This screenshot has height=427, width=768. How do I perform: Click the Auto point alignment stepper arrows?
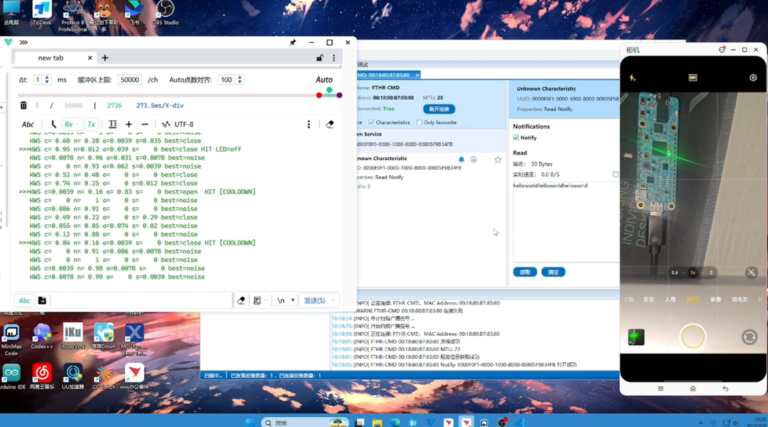(240, 80)
